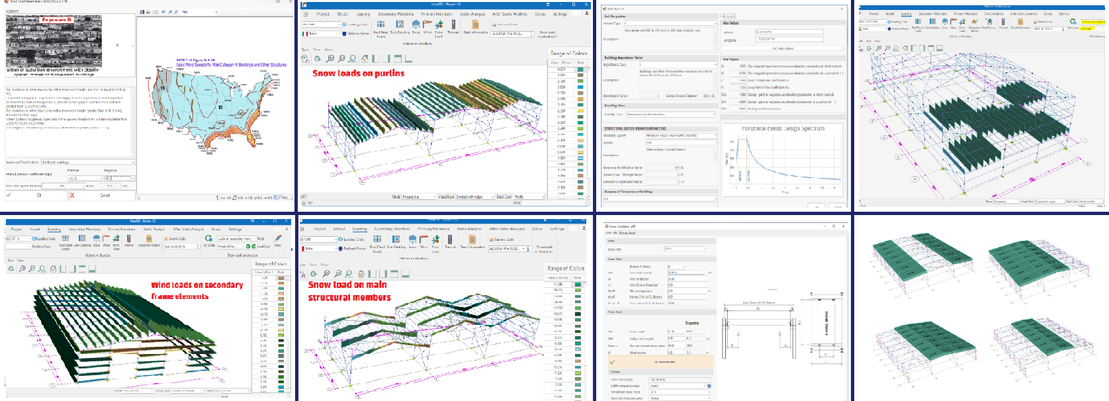Screen dimensions: 1109x401
Task: Open Enclosed buildings dropdown in wind parameters dialog
Action: 88,162
